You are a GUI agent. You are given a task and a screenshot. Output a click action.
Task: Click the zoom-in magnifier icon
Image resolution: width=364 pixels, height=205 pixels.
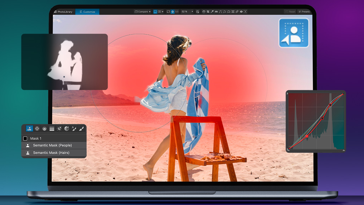pyautogui.click(x=198, y=11)
